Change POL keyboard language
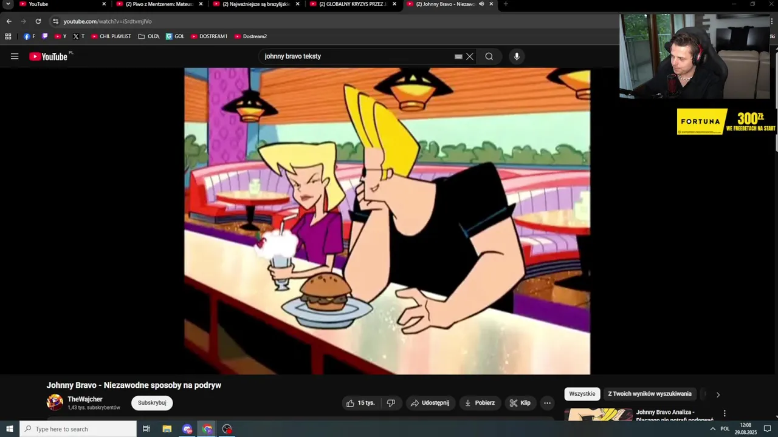The image size is (778, 437). [725, 429]
